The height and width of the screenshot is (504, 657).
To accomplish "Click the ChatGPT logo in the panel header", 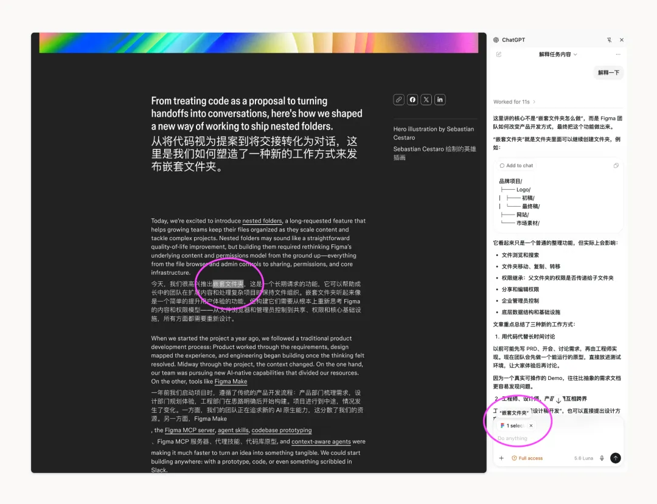I will coord(496,40).
